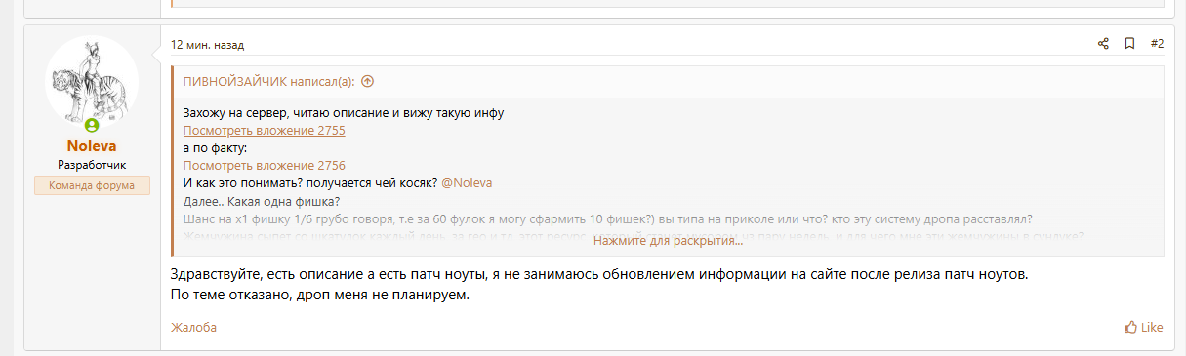Click the quote line 'Далее.. Какая одна фишка?'

(261, 201)
